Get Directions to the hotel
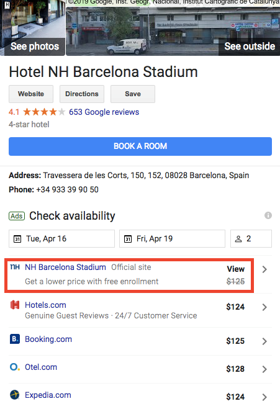The width and height of the screenshot is (280, 409). [82, 94]
